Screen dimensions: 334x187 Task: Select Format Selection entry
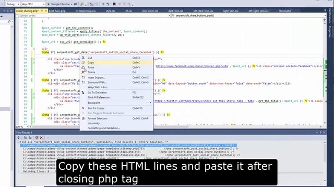pyautogui.click(x=116, y=118)
